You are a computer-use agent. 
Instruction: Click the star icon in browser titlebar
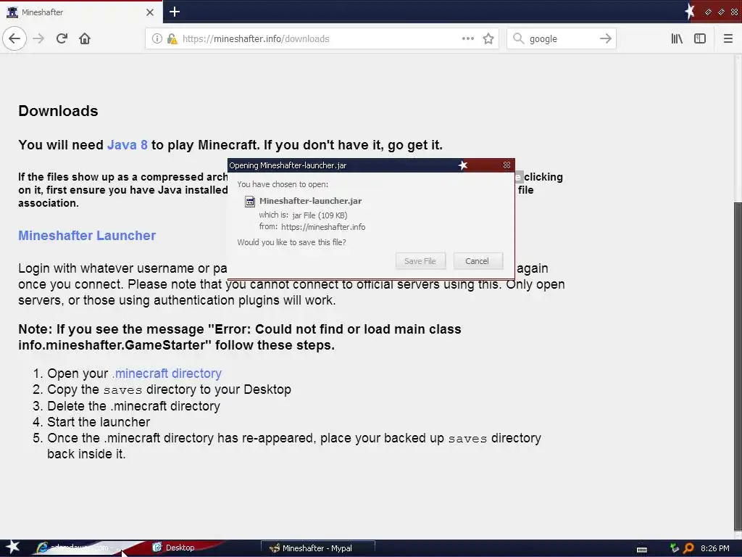(690, 12)
